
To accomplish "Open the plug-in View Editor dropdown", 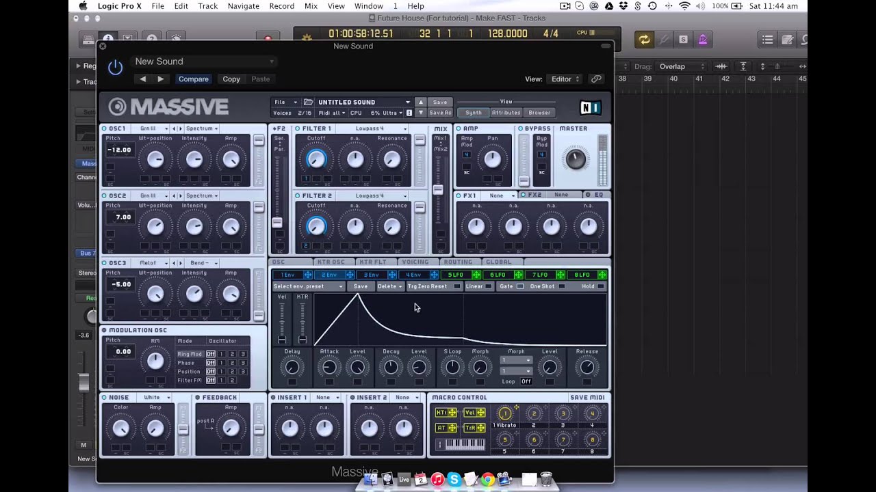I will pyautogui.click(x=565, y=79).
